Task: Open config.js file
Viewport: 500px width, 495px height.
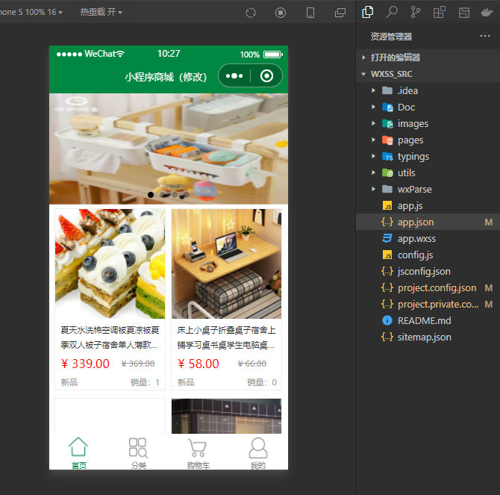Action: [428, 255]
